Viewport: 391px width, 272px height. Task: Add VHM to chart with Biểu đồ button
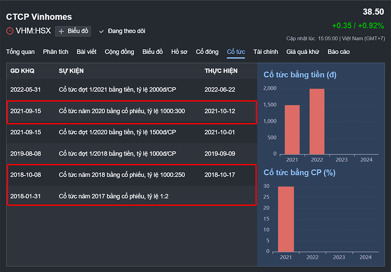pos(73,31)
